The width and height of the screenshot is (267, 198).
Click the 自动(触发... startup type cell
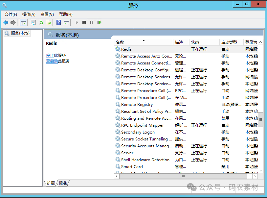231,104
